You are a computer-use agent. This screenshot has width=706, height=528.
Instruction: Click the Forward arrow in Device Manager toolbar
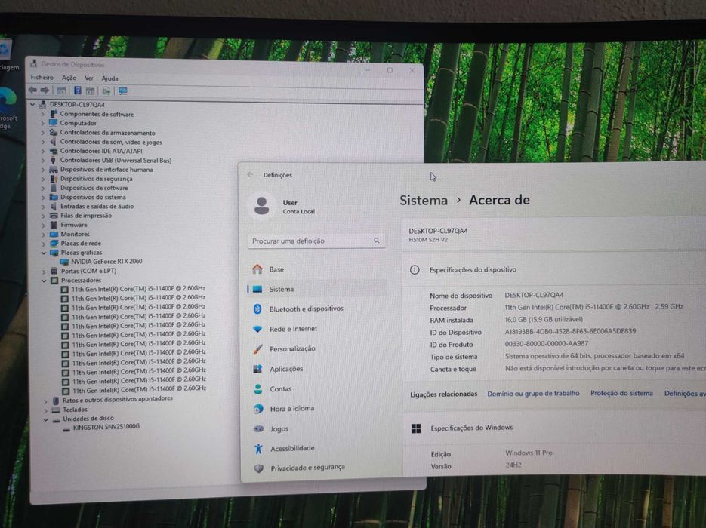[x=45, y=91]
